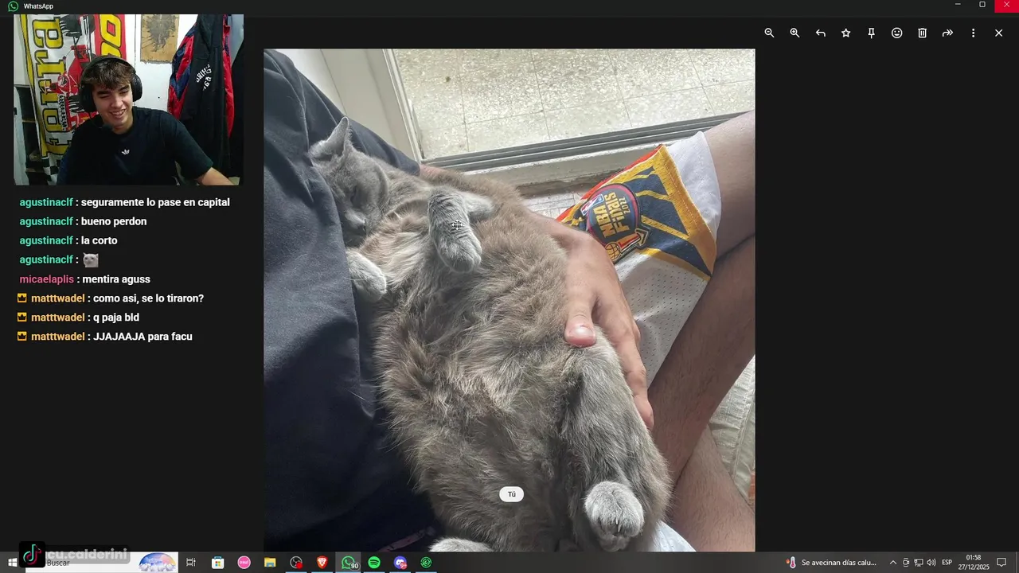React to the photo with emoji
The height and width of the screenshot is (573, 1019).
point(896,33)
